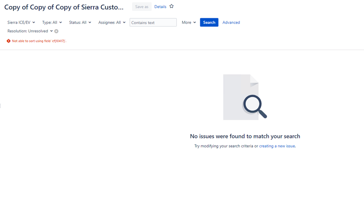Click the No issues were found message
Screen dimensions: 364x210
[245, 136]
